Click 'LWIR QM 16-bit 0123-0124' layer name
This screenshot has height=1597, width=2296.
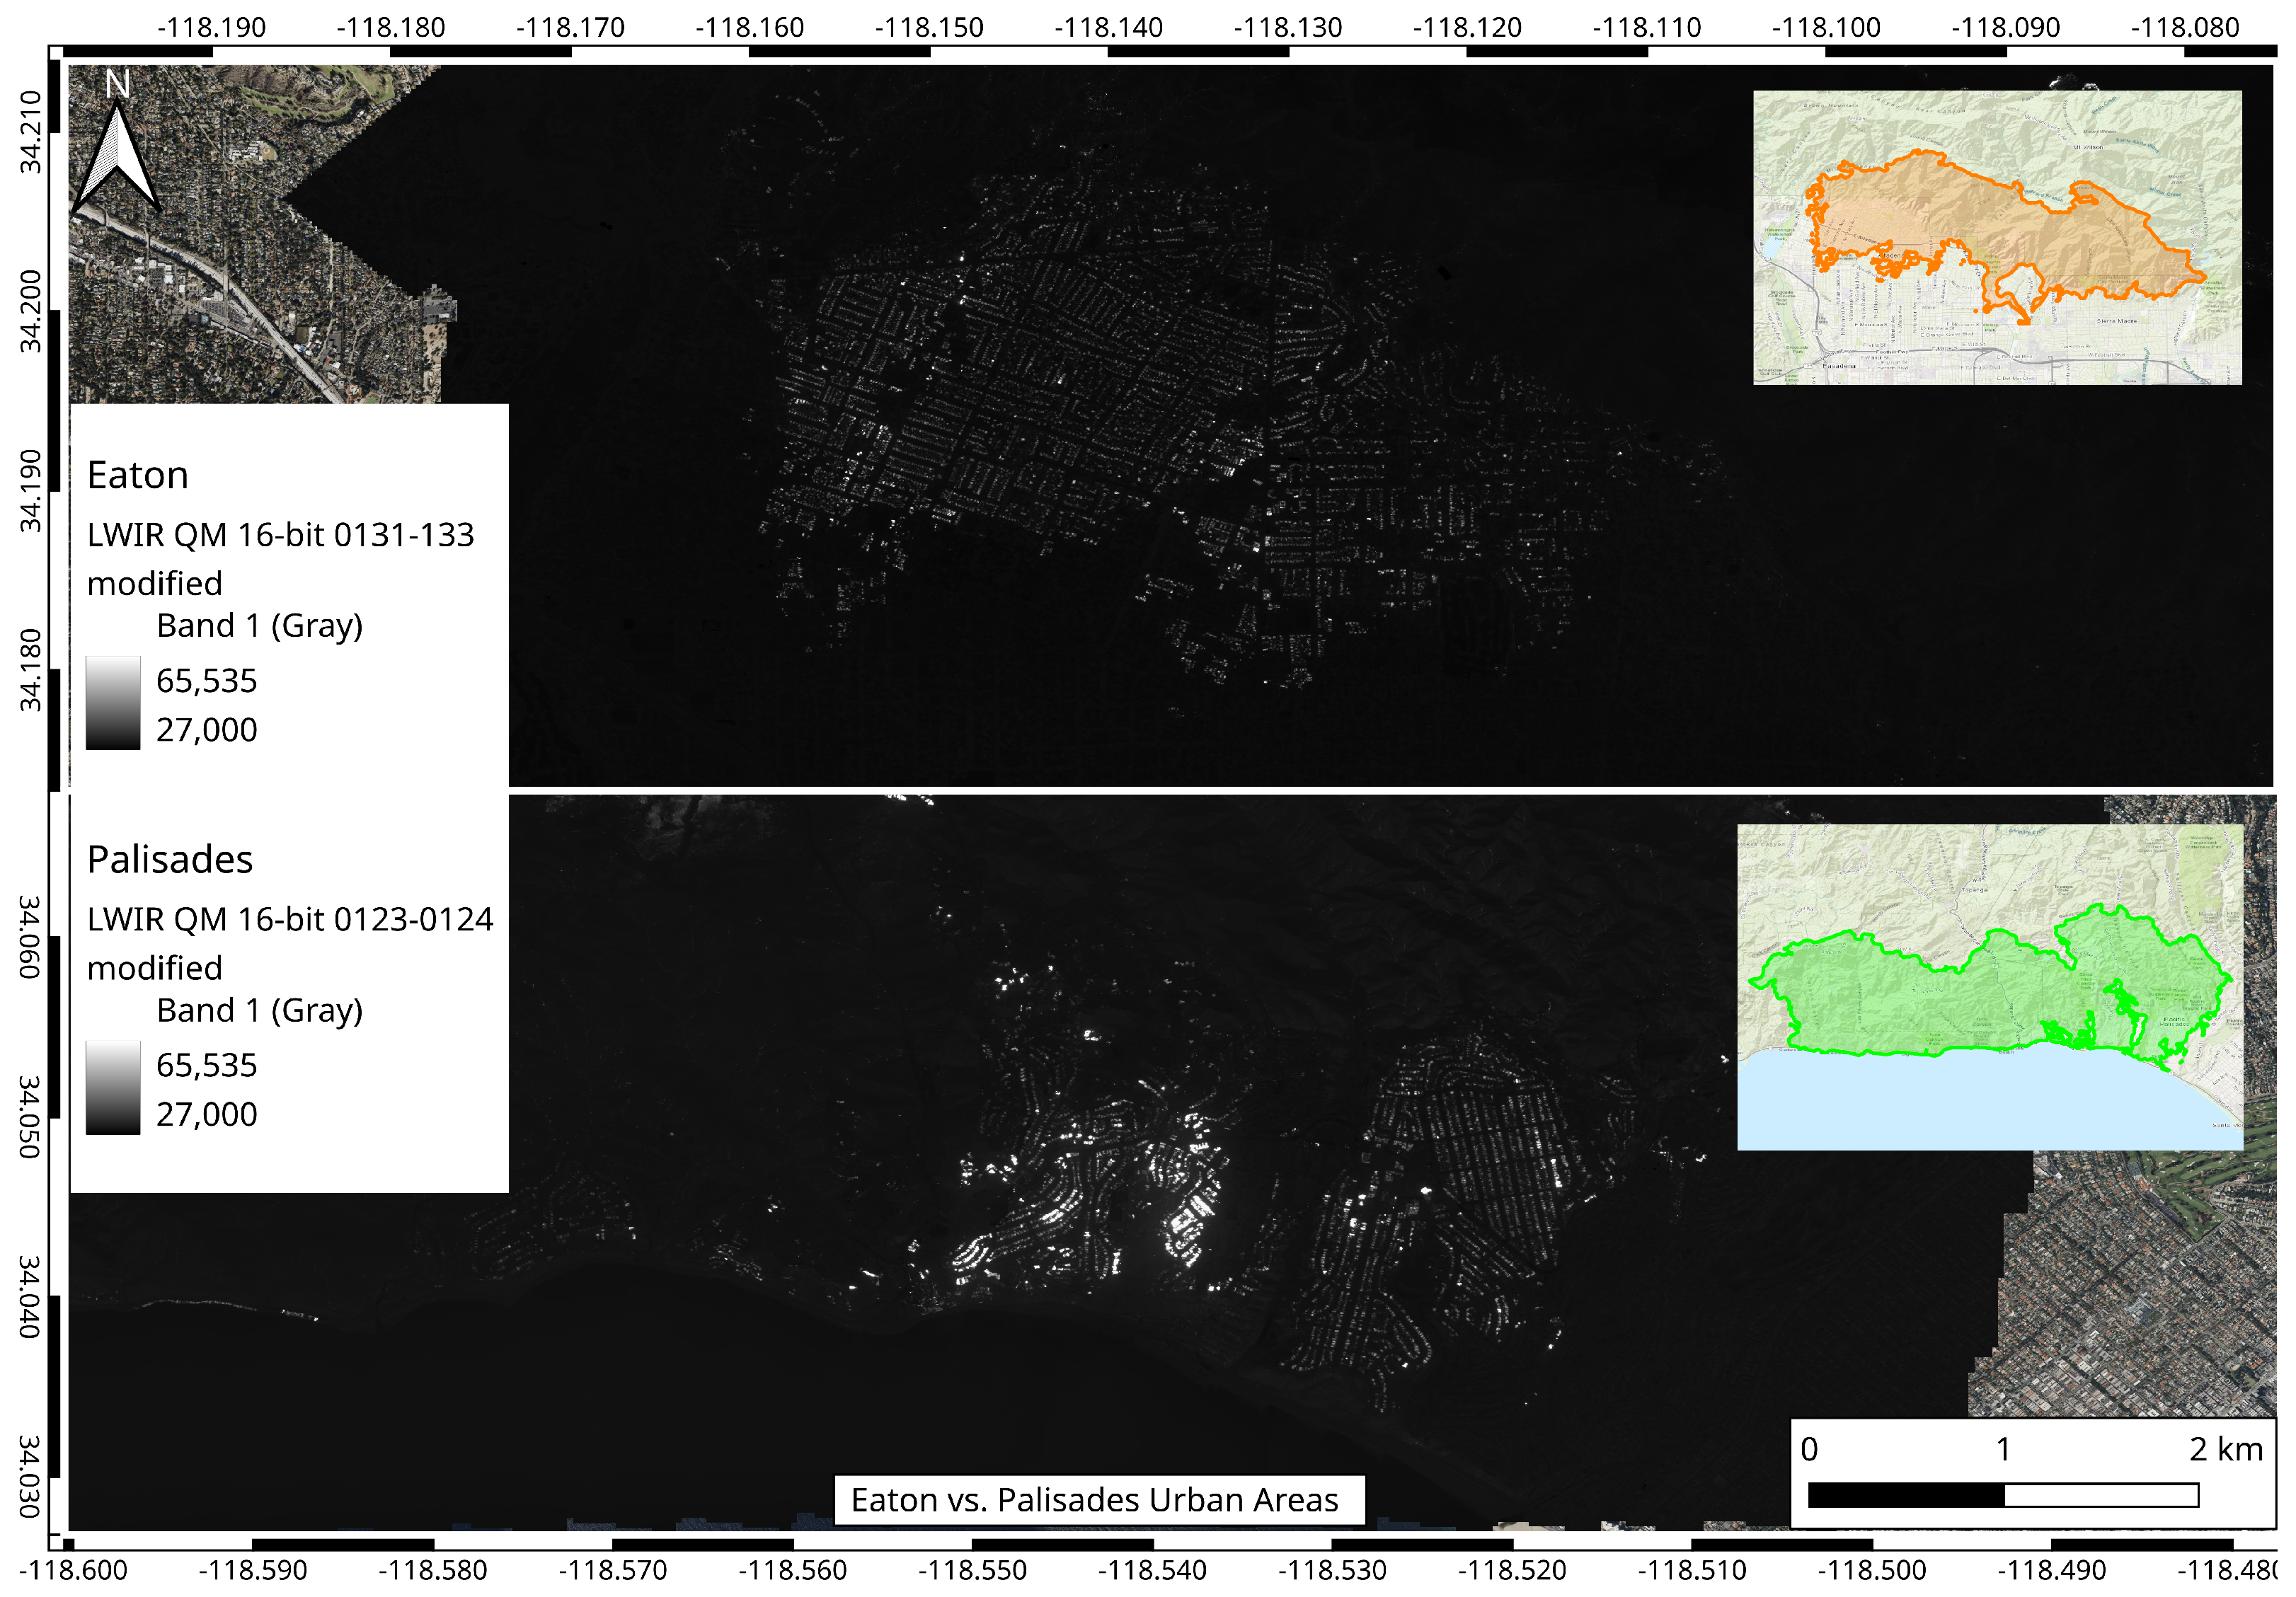(290, 920)
